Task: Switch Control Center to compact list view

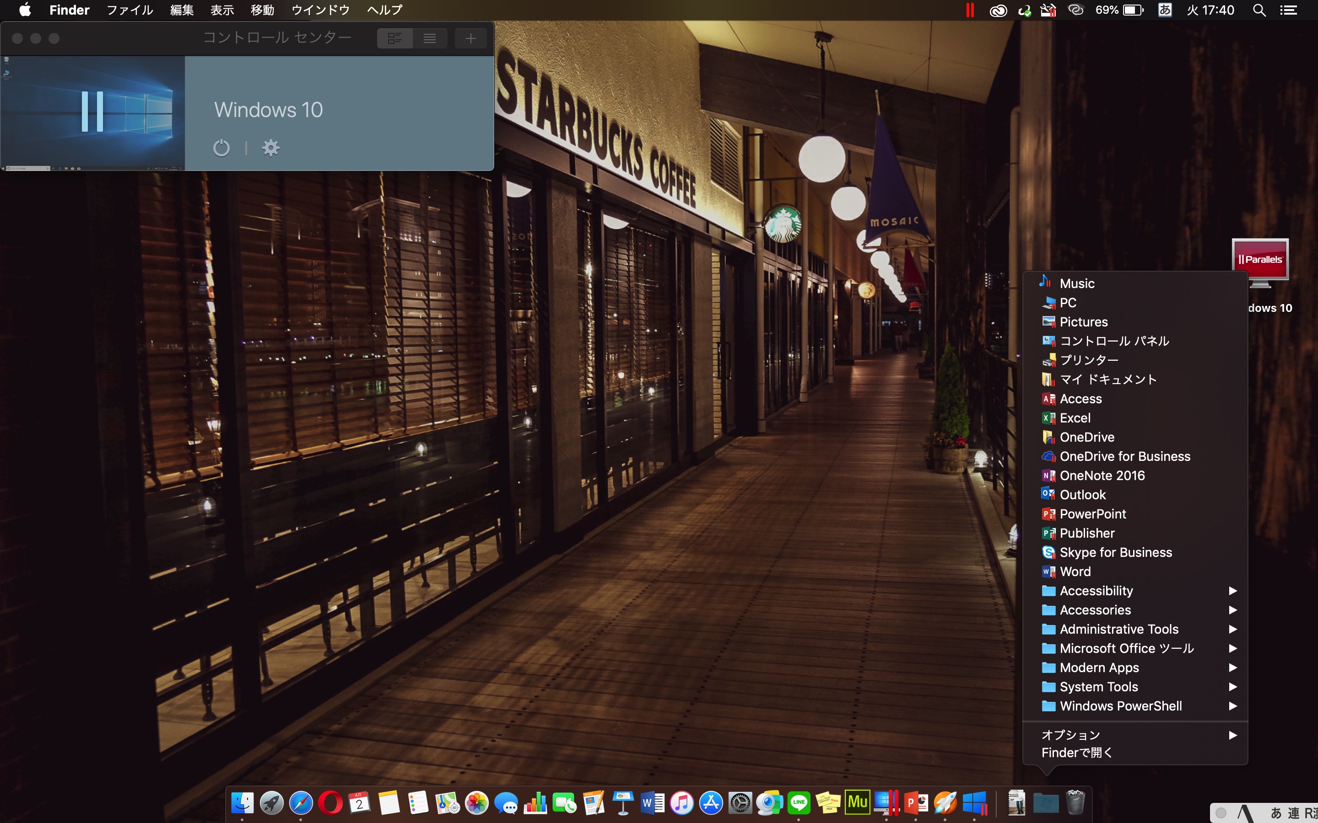Action: pyautogui.click(x=430, y=38)
